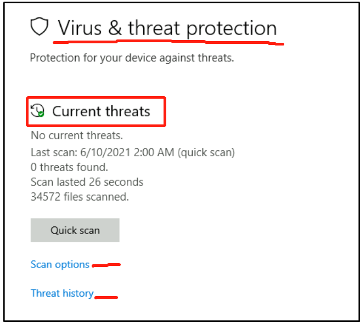This screenshot has height=324, width=360.
Task: Start a Quick scan
Action: [75, 230]
